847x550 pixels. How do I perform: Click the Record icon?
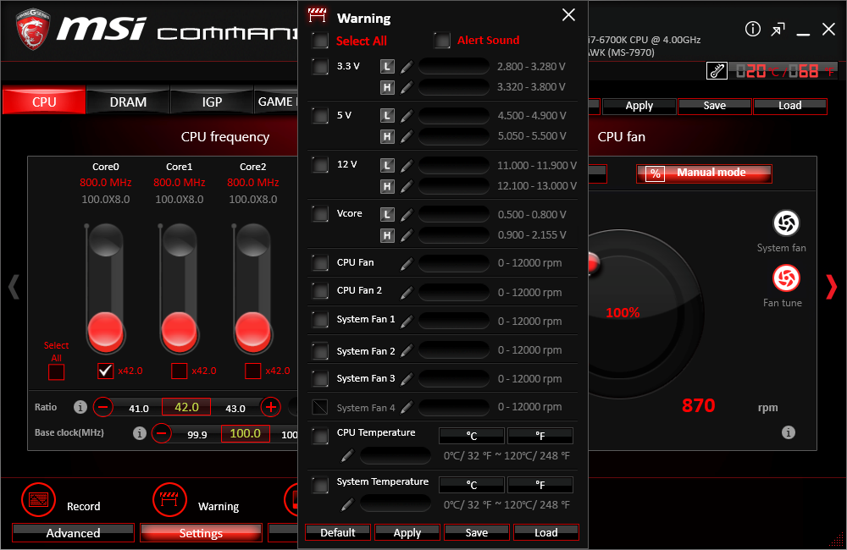[38, 500]
